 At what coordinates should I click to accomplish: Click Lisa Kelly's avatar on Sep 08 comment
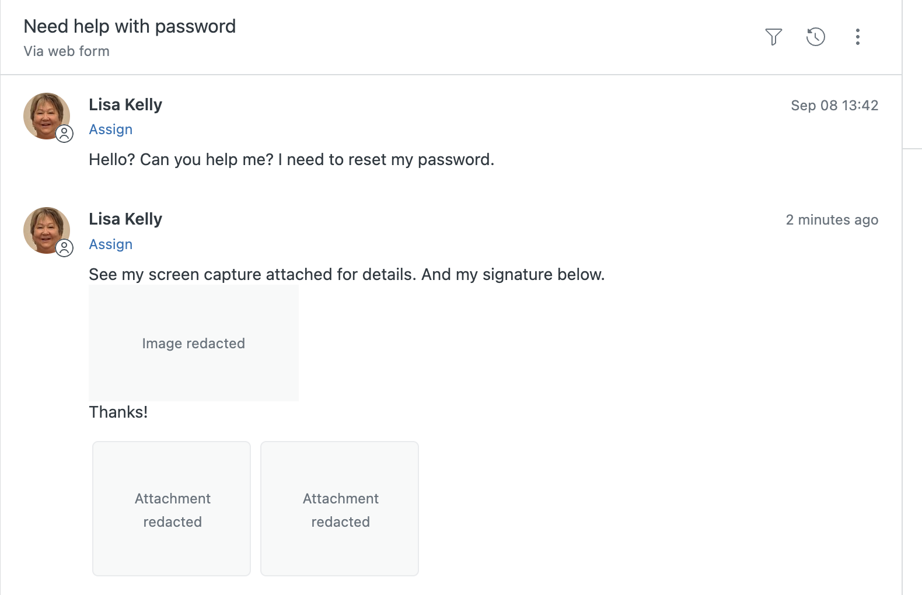pos(46,115)
